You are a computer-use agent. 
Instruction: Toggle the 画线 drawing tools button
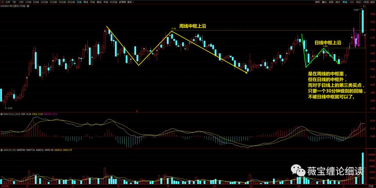click(x=345, y=2)
